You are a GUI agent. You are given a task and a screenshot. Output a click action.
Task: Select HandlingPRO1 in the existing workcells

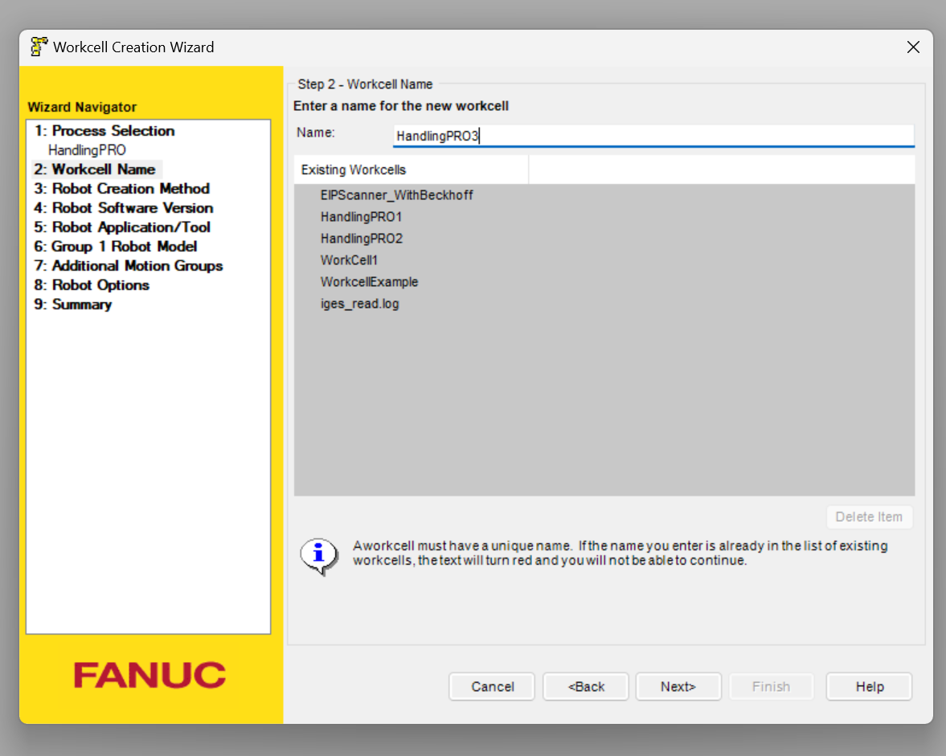(361, 217)
